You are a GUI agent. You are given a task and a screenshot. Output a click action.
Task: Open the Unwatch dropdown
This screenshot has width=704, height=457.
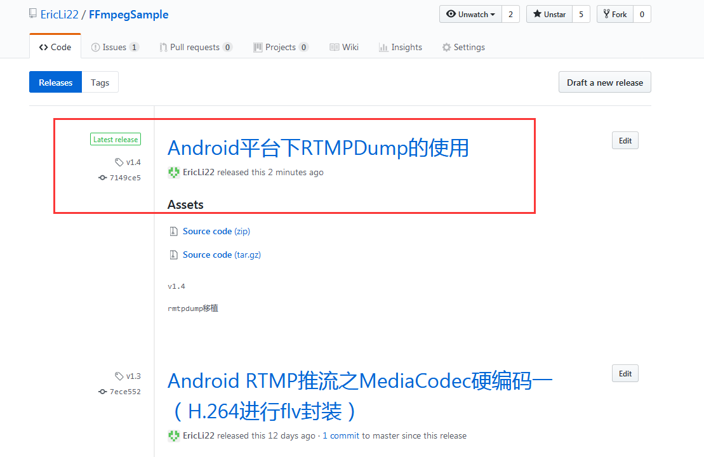click(470, 15)
